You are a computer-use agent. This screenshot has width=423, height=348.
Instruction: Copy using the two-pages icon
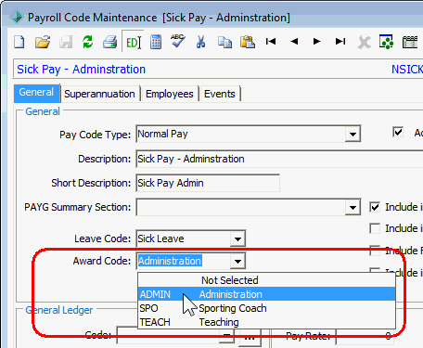pyautogui.click(x=224, y=42)
